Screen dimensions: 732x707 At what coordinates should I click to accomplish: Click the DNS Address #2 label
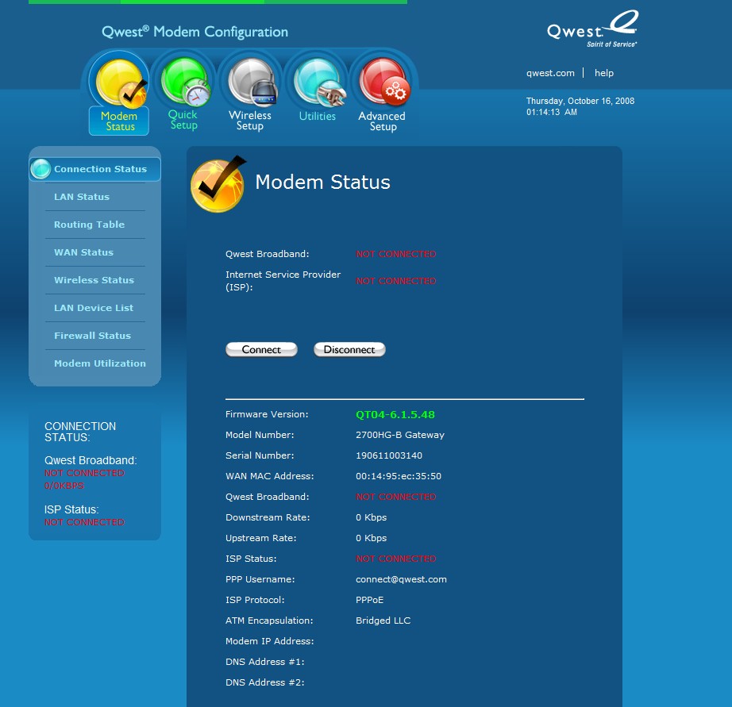(x=264, y=682)
